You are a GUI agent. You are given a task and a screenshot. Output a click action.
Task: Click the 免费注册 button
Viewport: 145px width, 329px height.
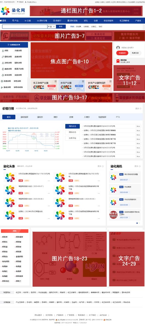pos(135,53)
